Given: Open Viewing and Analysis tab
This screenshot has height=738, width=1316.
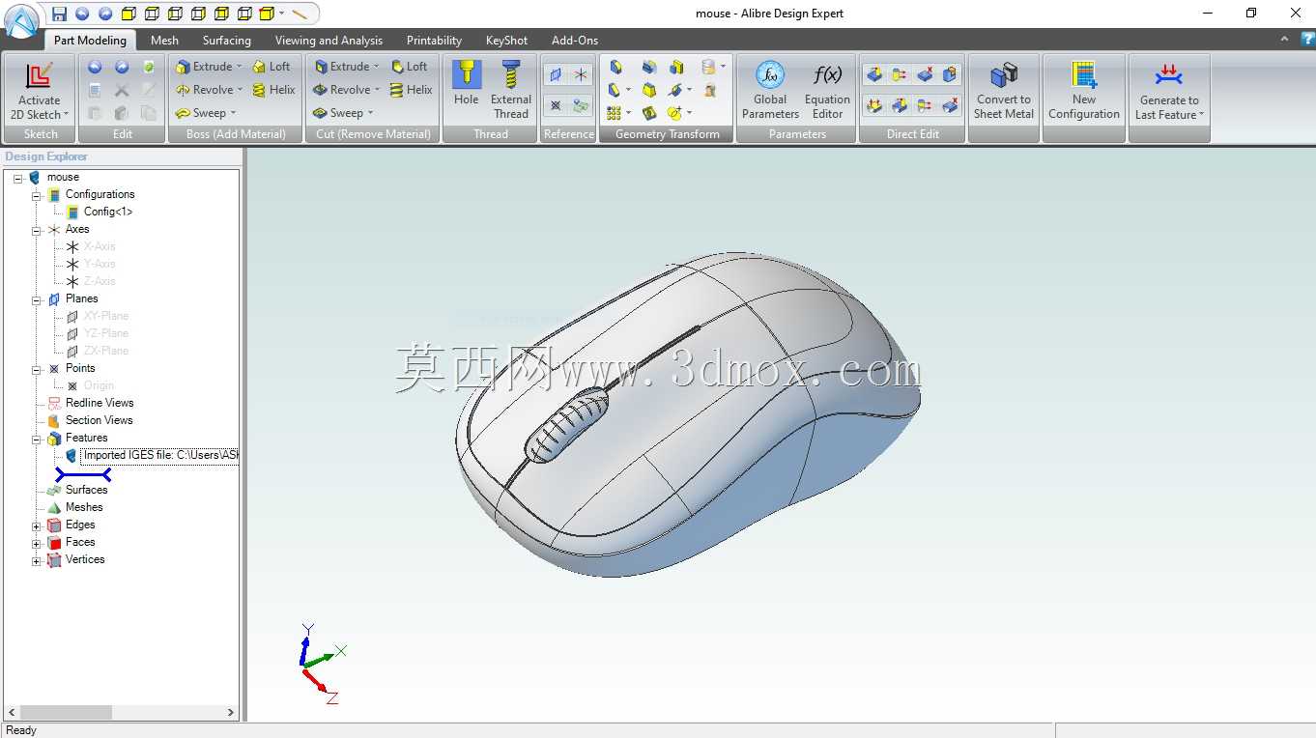Looking at the screenshot, I should pyautogui.click(x=329, y=41).
